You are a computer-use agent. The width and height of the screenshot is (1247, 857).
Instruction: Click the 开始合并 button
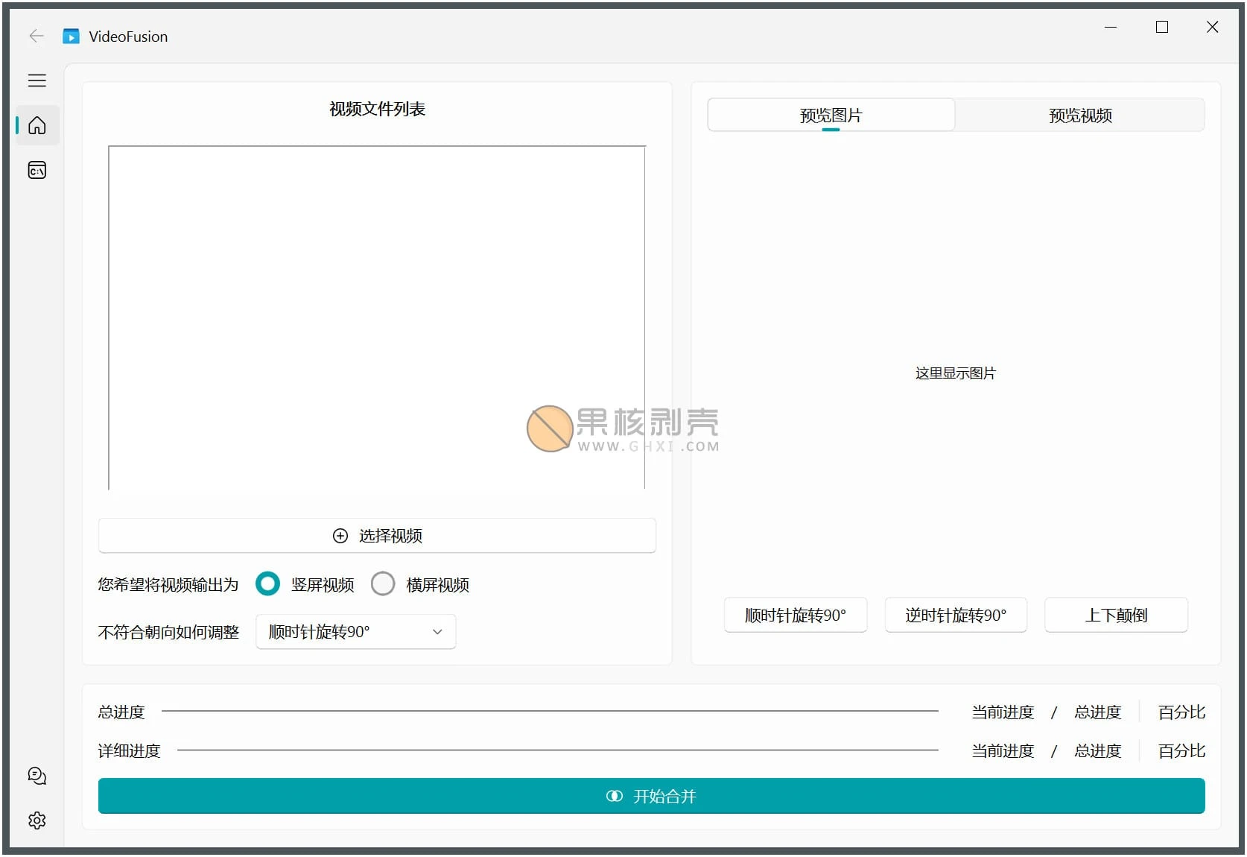651,796
